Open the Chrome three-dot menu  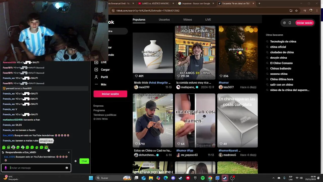[317, 11]
